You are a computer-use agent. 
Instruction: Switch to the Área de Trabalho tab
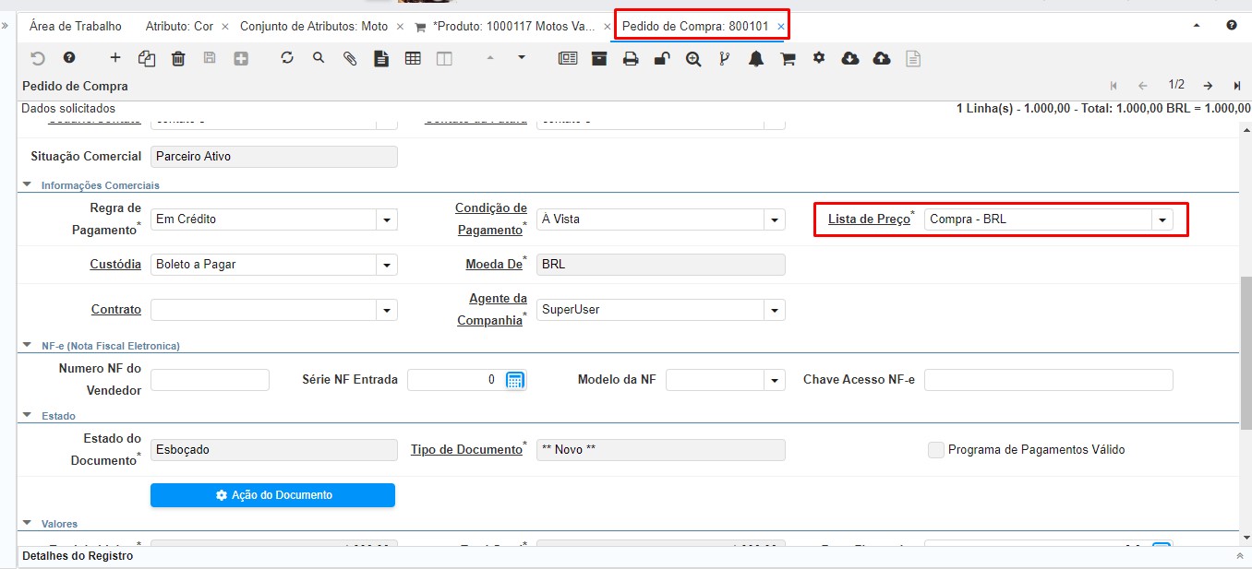tap(75, 27)
